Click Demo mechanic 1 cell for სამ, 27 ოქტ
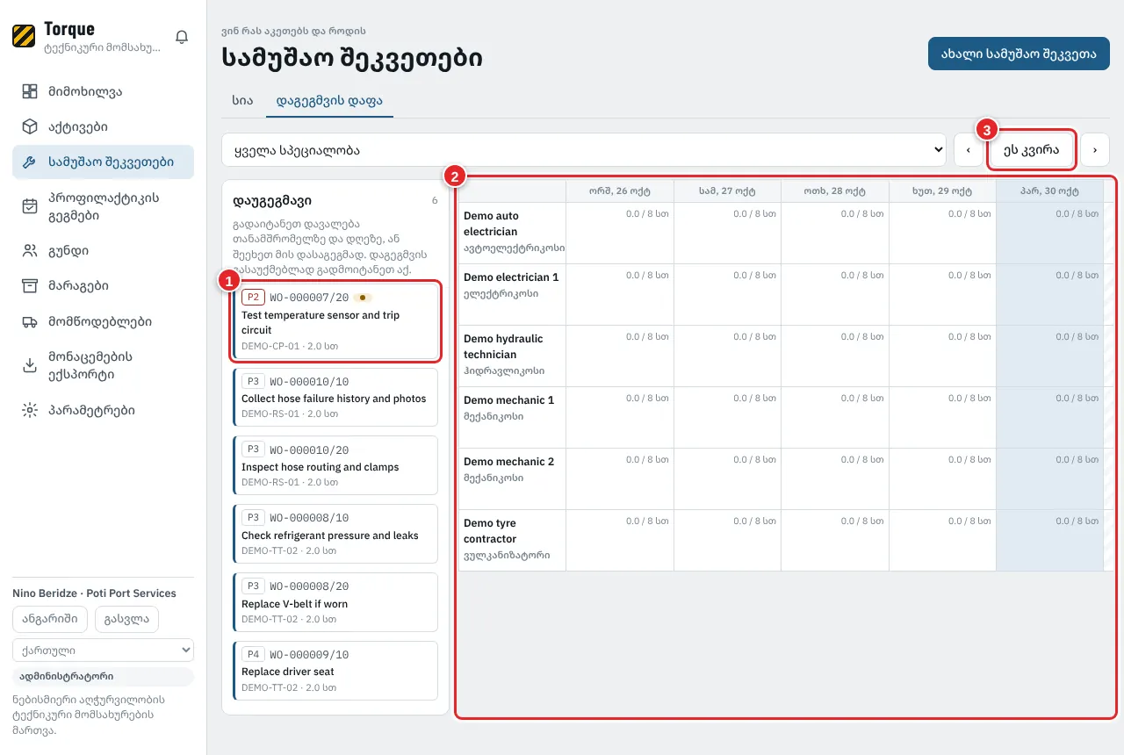 (x=727, y=418)
